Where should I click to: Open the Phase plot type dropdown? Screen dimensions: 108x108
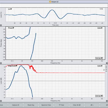coord(11,28)
